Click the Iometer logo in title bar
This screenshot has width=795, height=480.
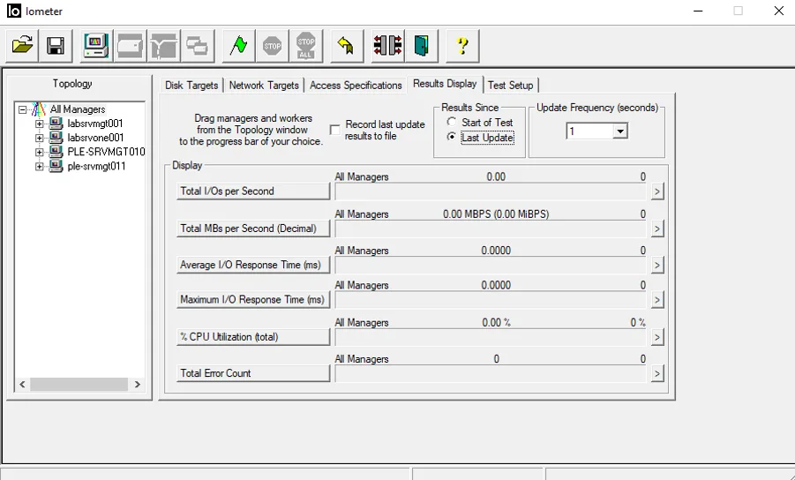14,11
